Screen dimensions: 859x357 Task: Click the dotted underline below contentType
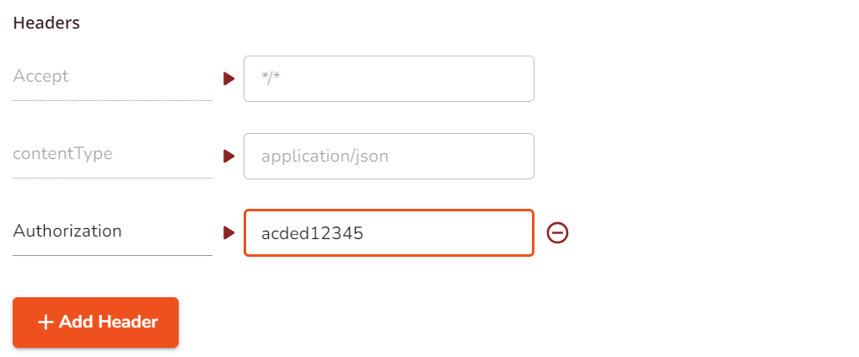(x=111, y=178)
